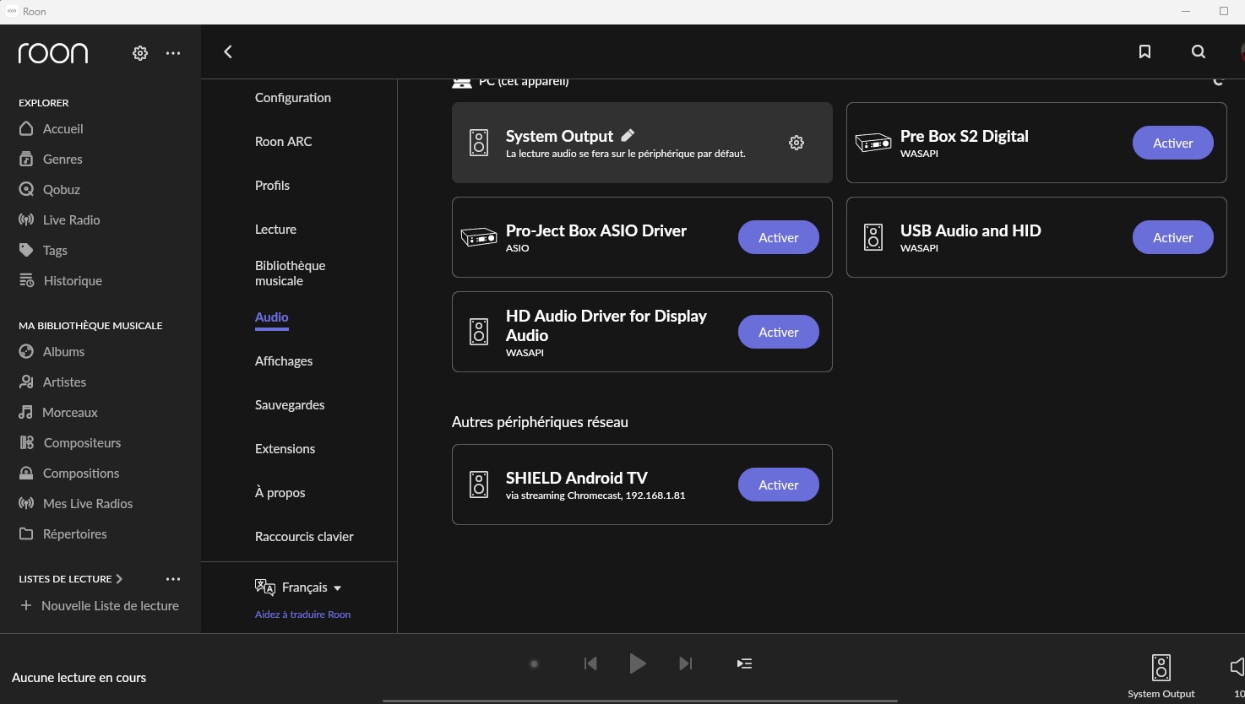This screenshot has height=704, width=1245.
Task: Skip to next track
Action: pos(686,663)
